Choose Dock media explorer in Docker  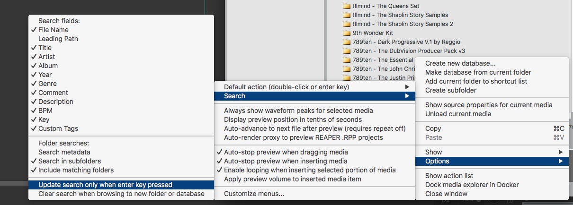472,185
